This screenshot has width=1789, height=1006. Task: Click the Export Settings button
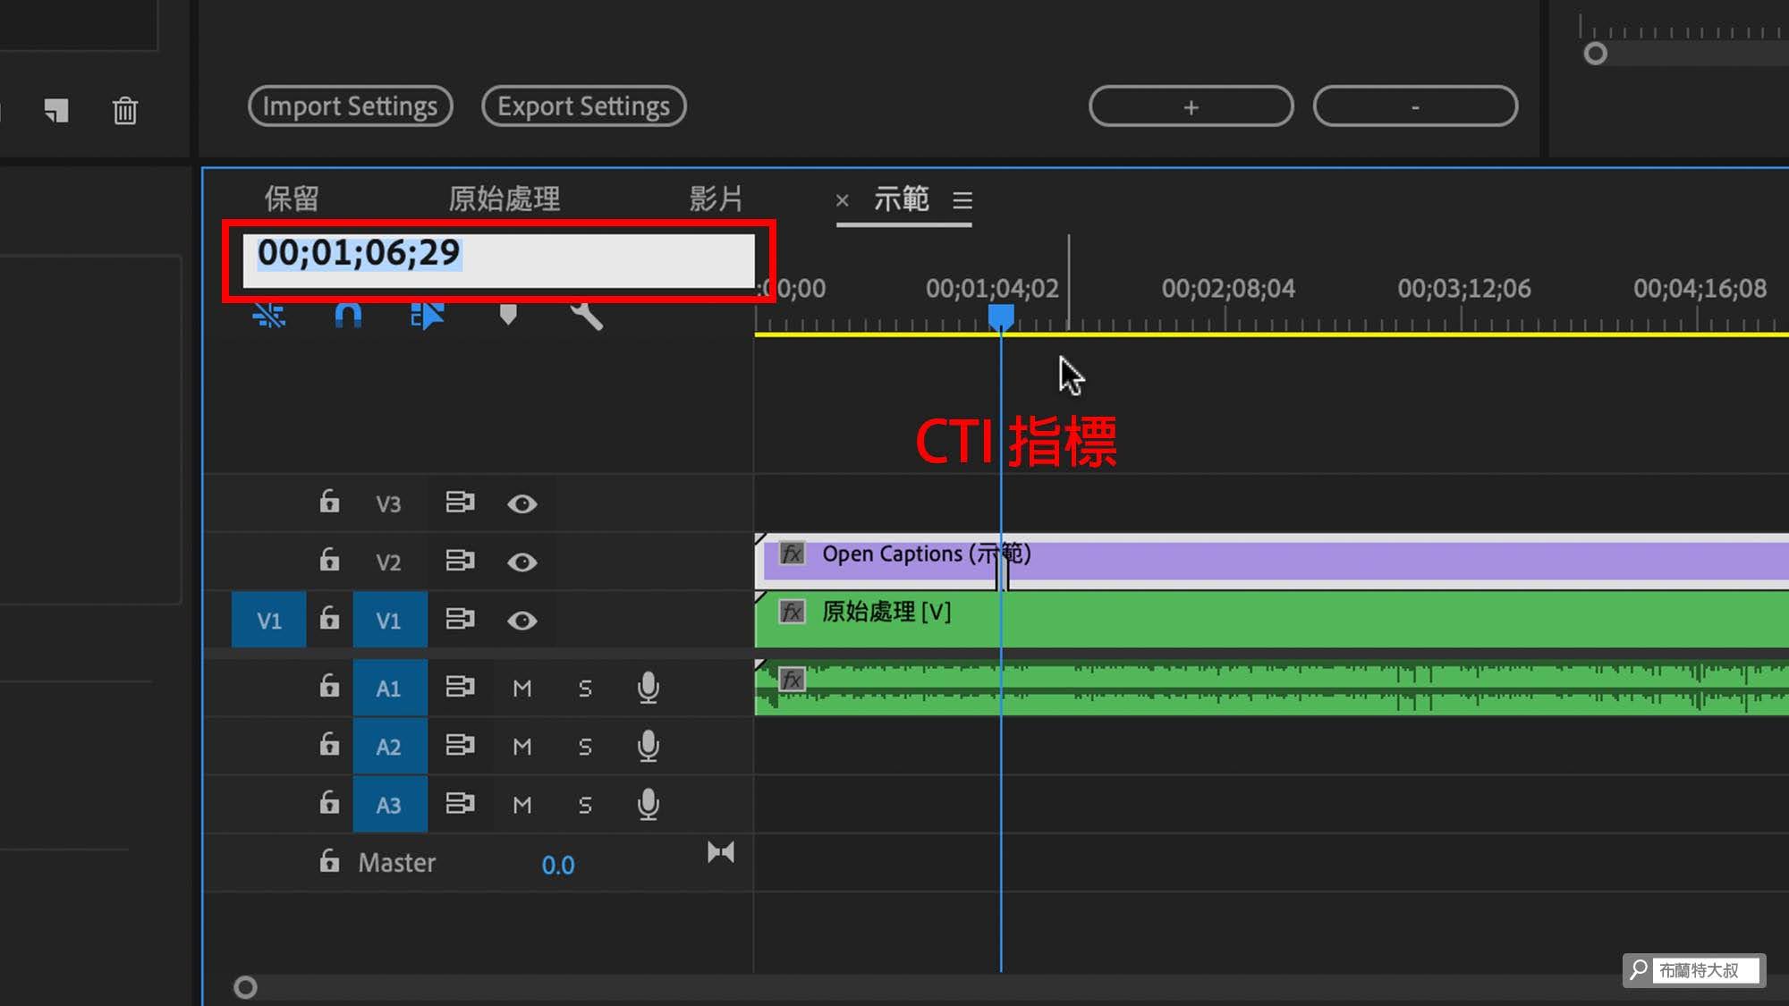[583, 106]
